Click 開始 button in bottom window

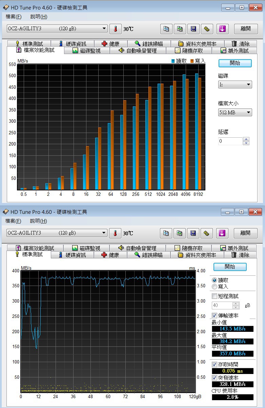(230, 267)
